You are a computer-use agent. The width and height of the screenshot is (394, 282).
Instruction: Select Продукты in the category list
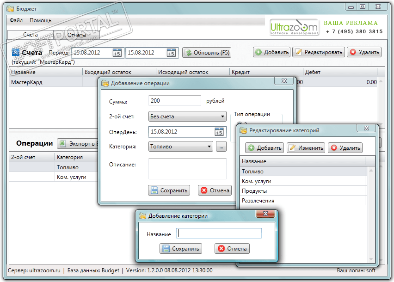click(x=303, y=191)
